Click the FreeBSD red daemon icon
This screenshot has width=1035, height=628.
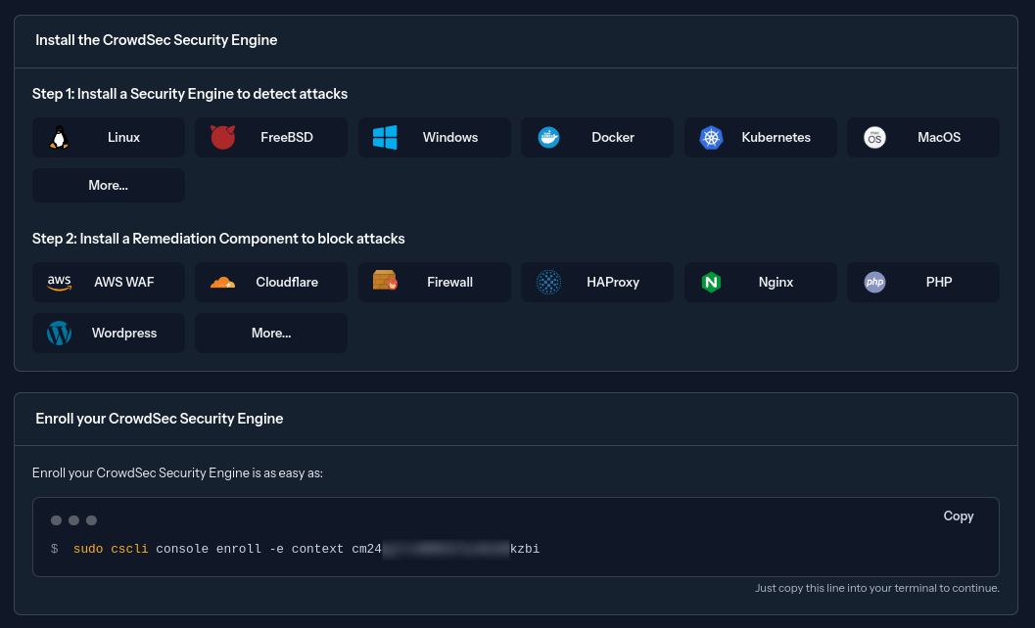pyautogui.click(x=222, y=137)
